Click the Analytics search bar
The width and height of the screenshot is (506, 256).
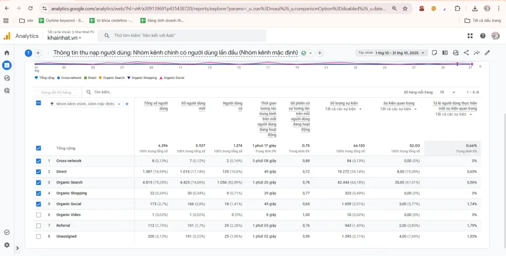(x=182, y=36)
